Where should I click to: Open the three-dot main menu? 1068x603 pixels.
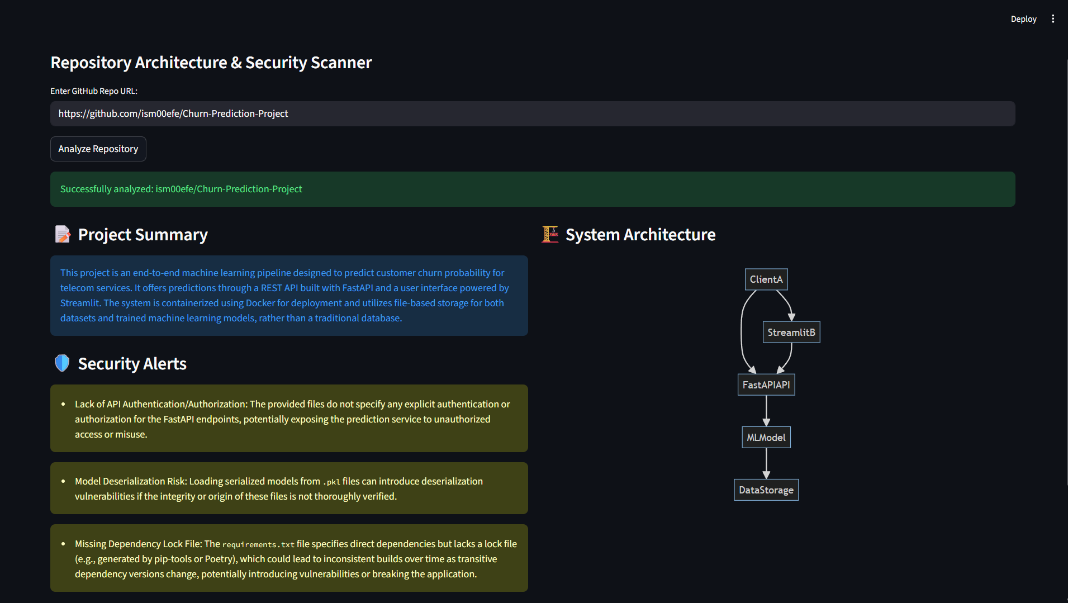(1053, 19)
